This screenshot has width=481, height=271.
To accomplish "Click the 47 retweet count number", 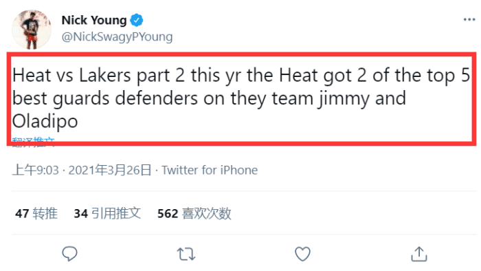I will (22, 214).
